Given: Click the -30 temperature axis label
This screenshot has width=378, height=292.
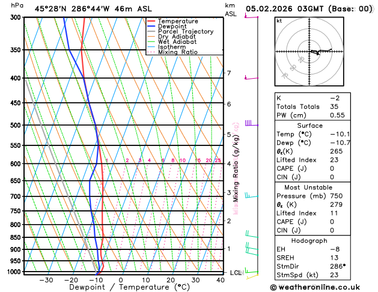Looking at the screenshot, I should tap(46, 280).
